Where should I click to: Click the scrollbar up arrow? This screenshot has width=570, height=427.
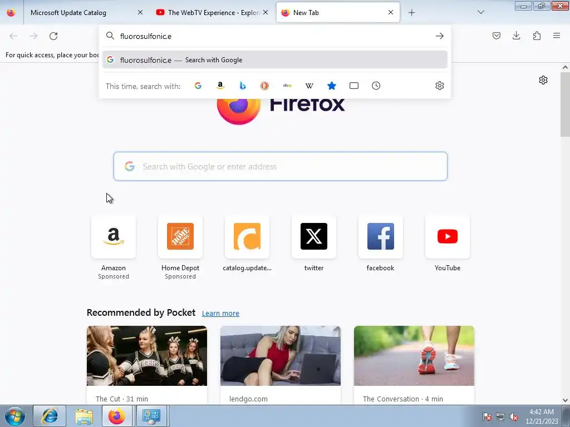click(x=565, y=67)
